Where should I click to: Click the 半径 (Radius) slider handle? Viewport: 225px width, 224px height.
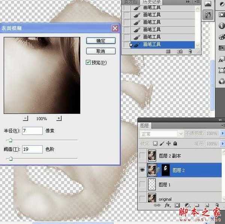point(10,139)
